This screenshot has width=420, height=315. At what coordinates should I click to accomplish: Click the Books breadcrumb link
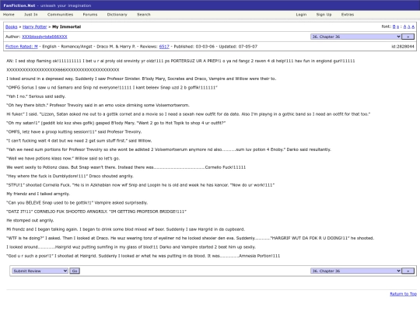click(11, 26)
